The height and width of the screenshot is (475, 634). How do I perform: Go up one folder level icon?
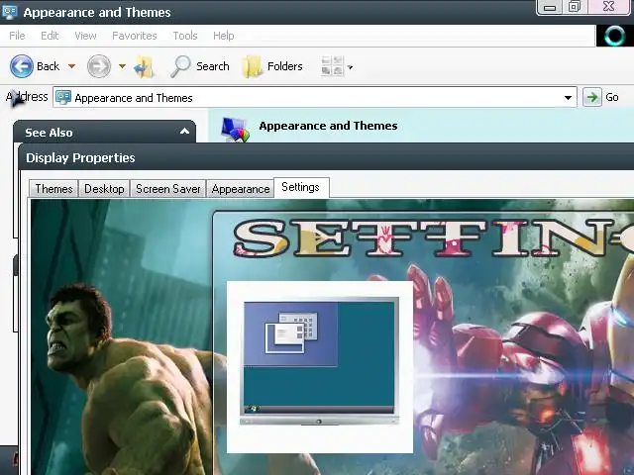[x=144, y=66]
